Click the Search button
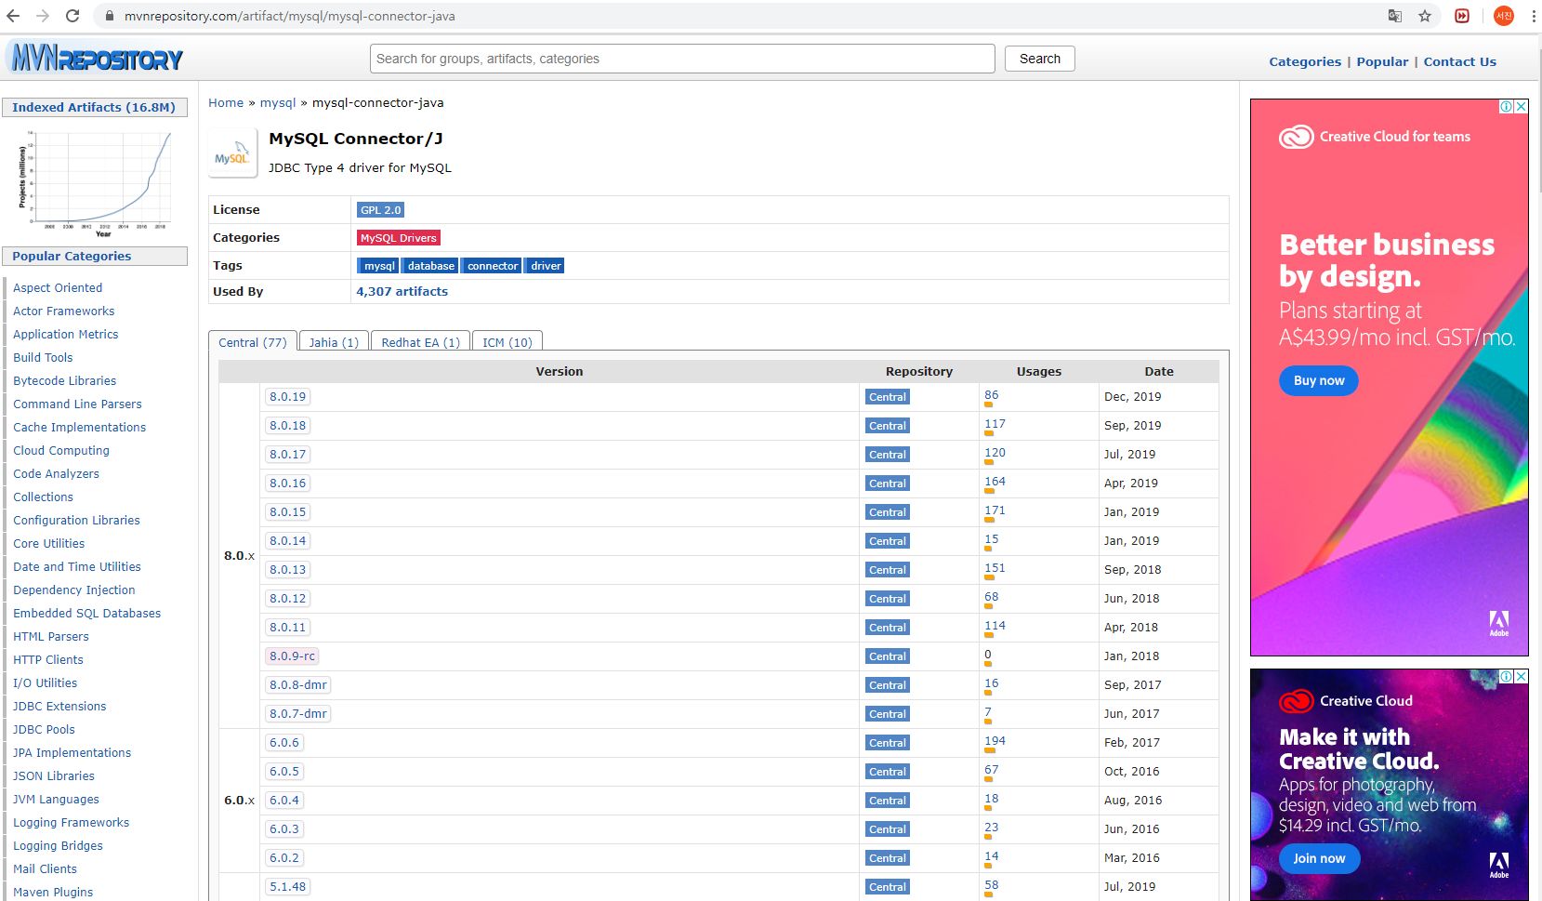This screenshot has height=901, width=1542. pos(1039,59)
